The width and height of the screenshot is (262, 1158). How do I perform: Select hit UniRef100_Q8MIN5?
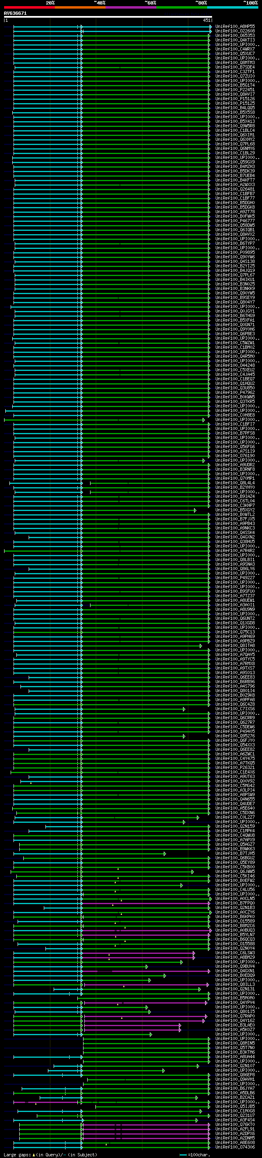point(235,1043)
